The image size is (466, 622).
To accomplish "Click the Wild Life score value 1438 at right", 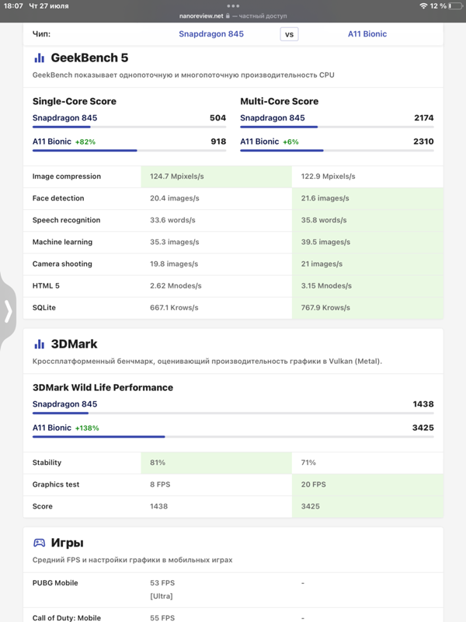I will 423,404.
